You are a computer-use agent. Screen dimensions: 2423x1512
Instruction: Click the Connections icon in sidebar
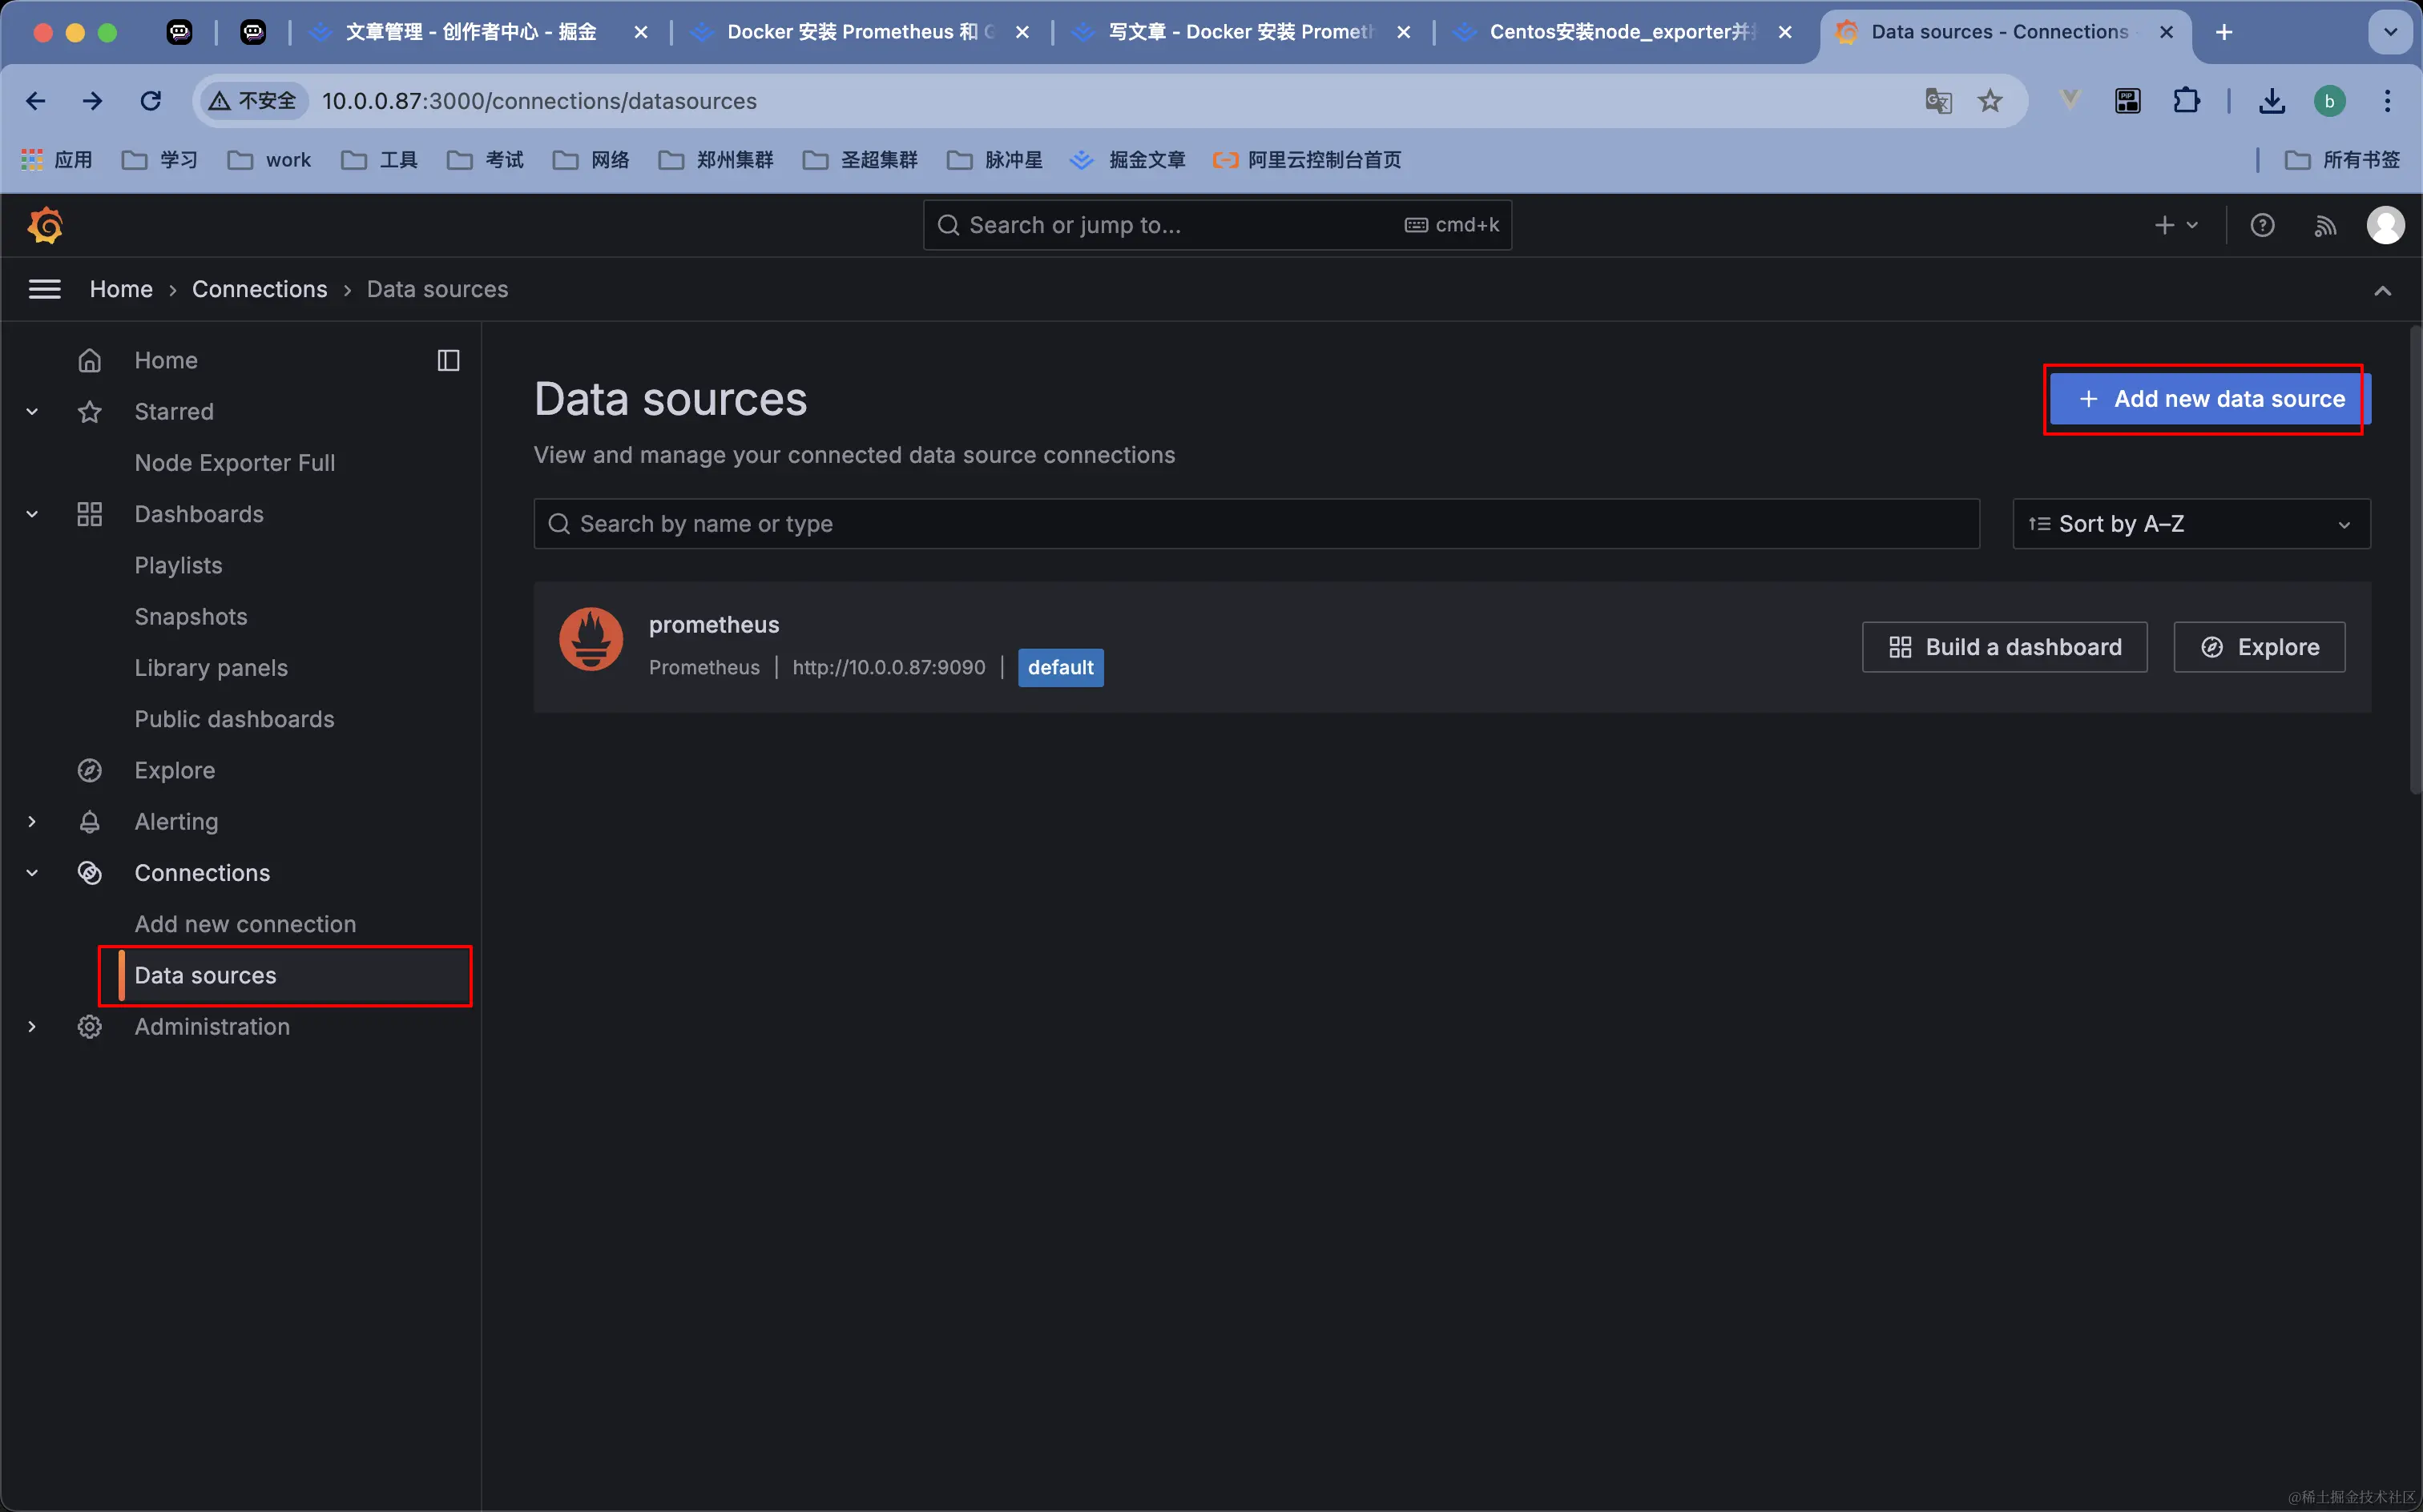(x=90, y=873)
